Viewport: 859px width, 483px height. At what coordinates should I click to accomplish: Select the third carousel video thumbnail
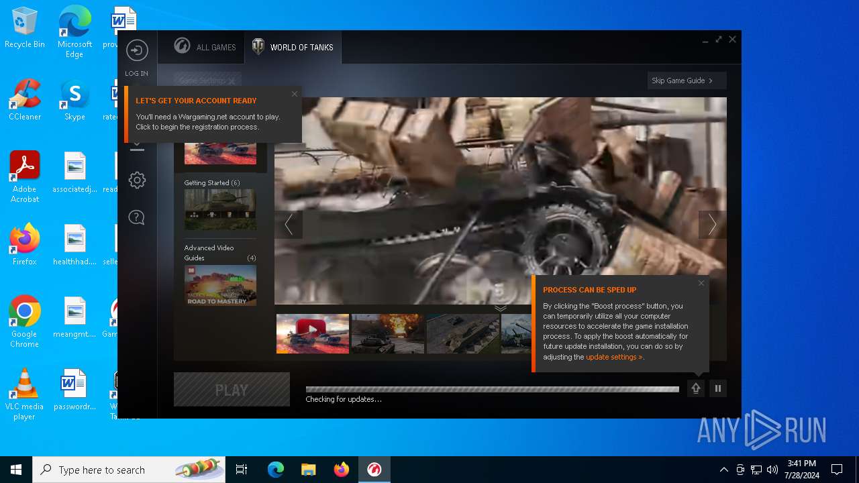coord(463,333)
